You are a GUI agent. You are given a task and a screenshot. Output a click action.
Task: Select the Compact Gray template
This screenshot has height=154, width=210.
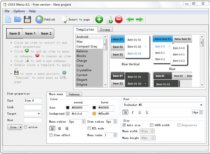tap(89, 47)
